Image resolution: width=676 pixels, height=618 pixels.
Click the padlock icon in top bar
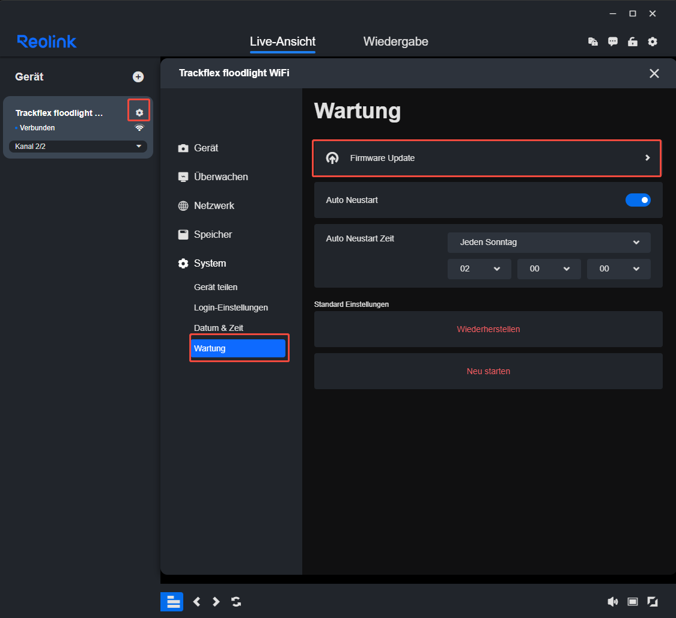pyautogui.click(x=633, y=41)
